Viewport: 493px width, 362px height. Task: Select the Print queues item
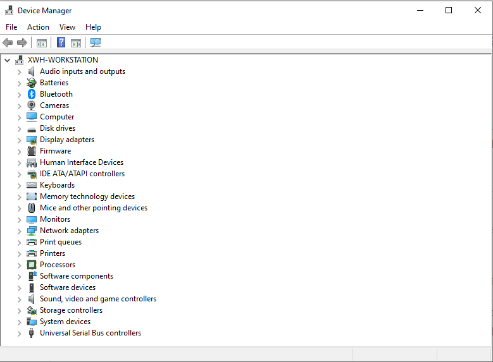click(x=60, y=242)
